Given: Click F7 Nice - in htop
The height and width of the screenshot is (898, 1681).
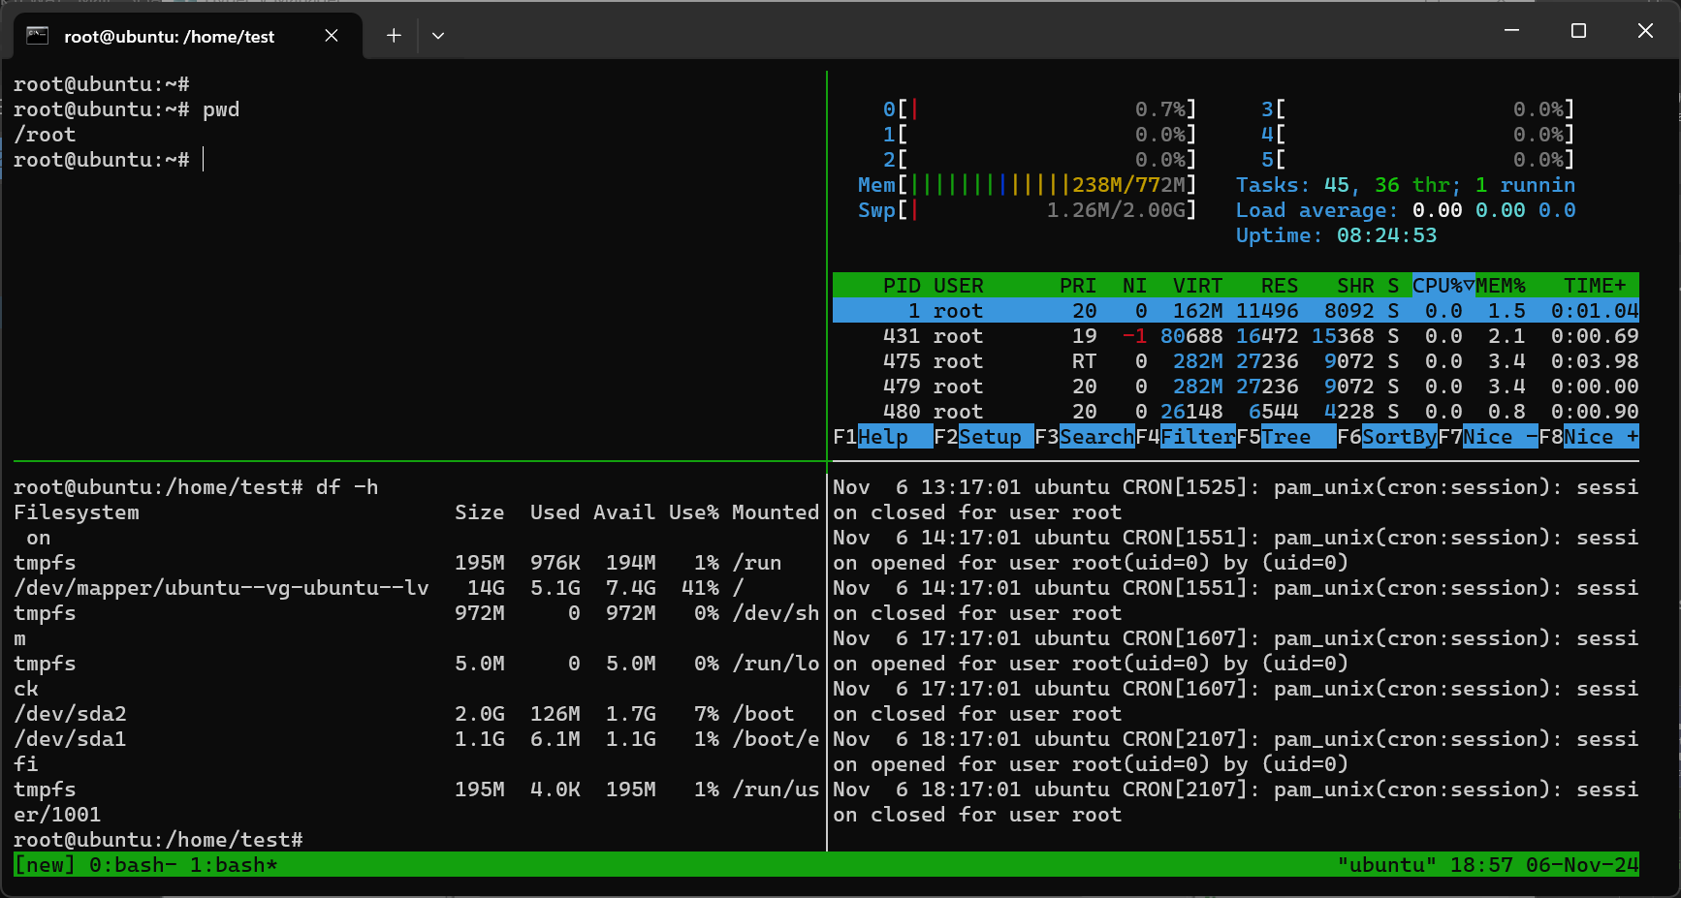Looking at the screenshot, I should tap(1487, 437).
